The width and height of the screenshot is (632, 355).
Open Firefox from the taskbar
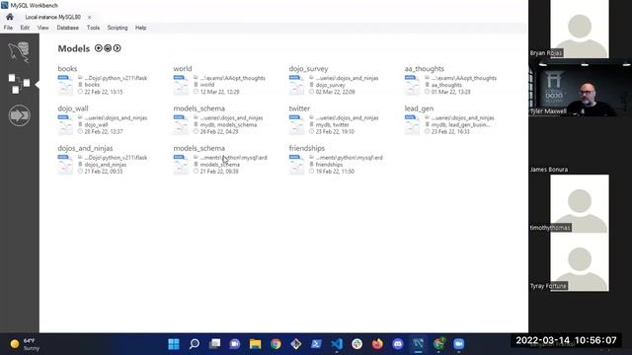[377, 344]
